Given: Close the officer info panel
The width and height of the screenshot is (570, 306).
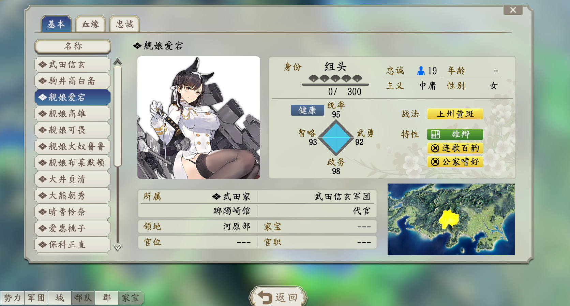Looking at the screenshot, I should click(513, 10).
